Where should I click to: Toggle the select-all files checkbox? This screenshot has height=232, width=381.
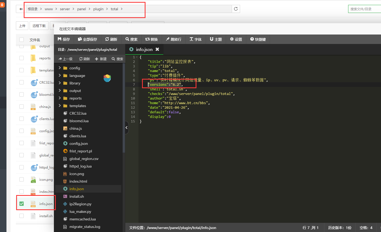22,40
